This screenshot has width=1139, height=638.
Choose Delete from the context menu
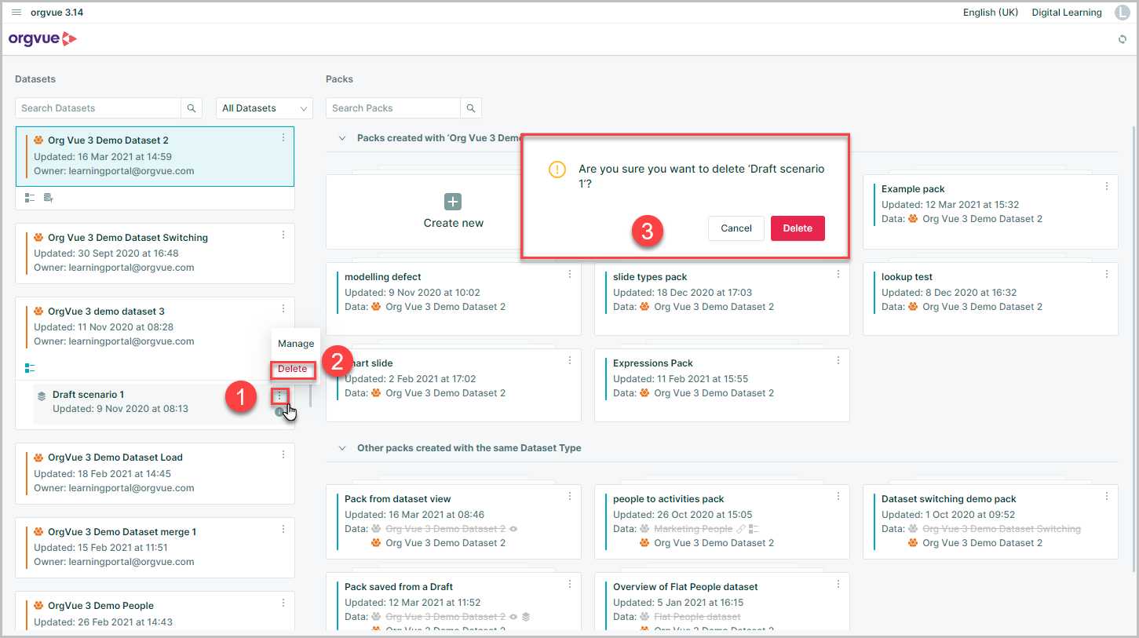pyautogui.click(x=293, y=369)
